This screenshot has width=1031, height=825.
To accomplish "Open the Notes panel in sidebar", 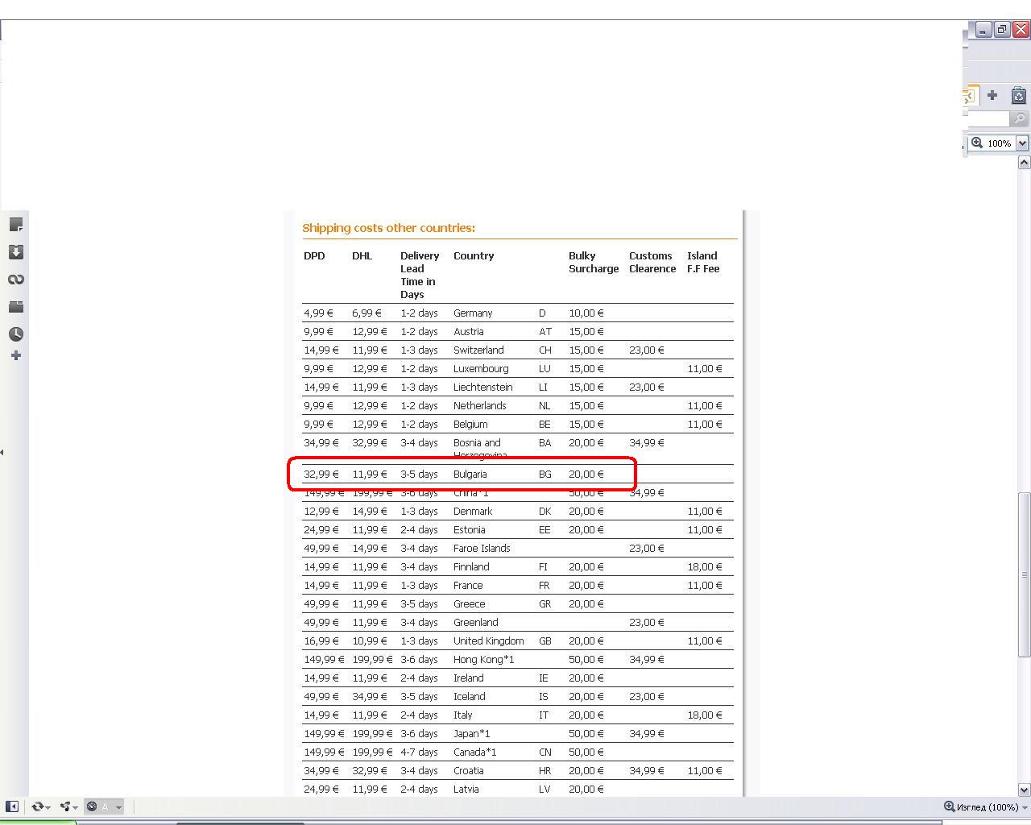I will 15,225.
